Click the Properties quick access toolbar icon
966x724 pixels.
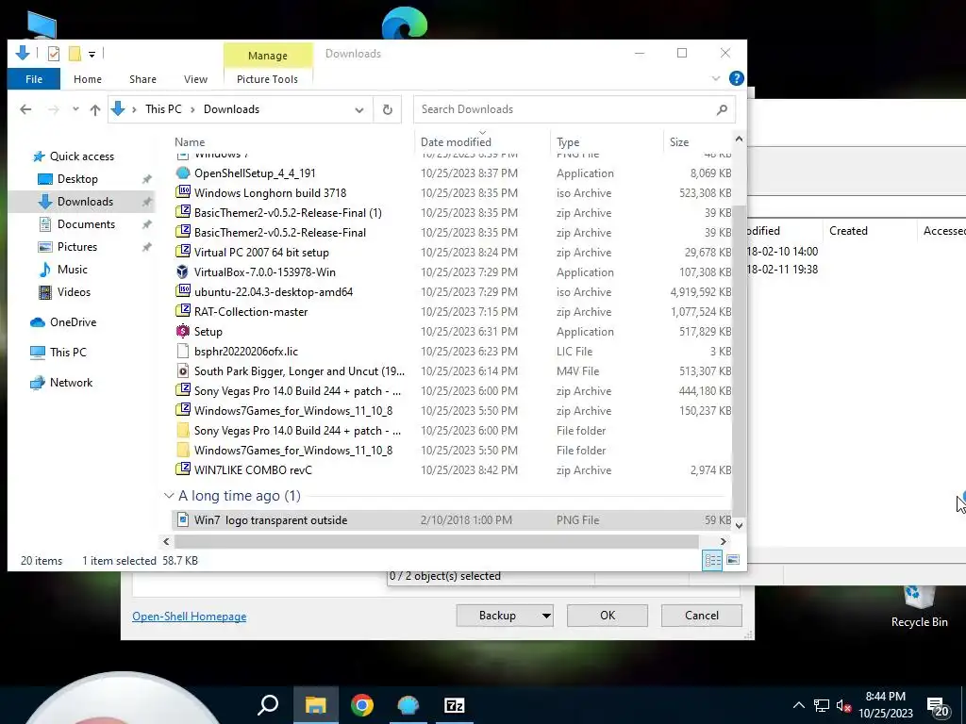point(54,54)
